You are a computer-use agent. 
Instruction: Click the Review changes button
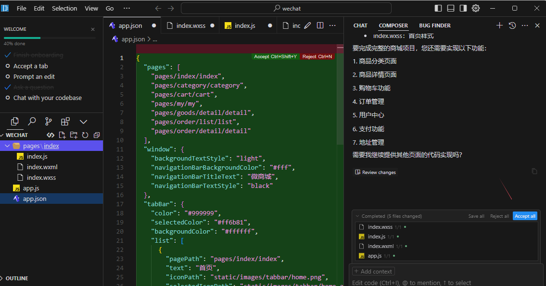coord(376,172)
